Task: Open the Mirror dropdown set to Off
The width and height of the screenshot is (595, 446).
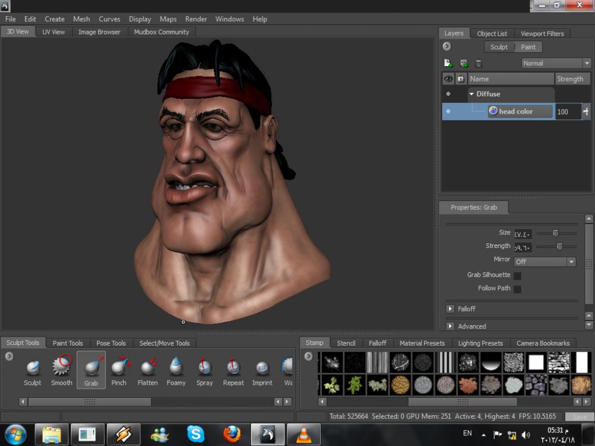Action: (x=544, y=262)
